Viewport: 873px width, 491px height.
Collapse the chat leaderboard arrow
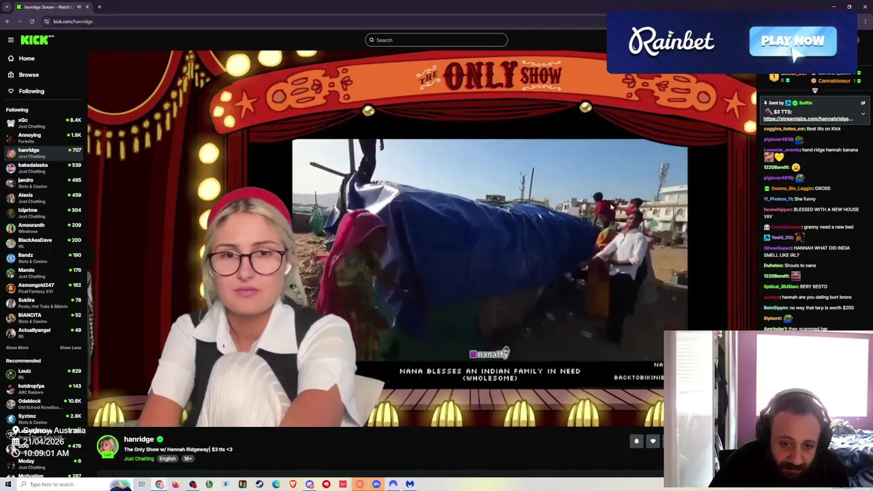[x=814, y=91]
